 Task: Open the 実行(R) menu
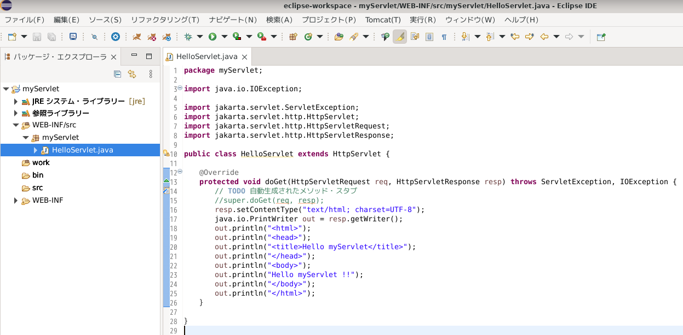click(x=423, y=20)
